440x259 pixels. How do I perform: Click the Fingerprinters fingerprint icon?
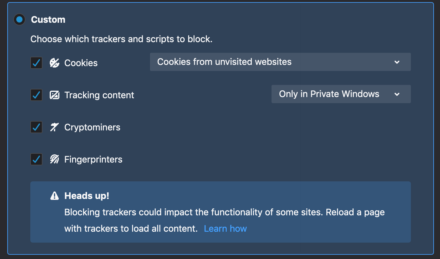coord(55,159)
